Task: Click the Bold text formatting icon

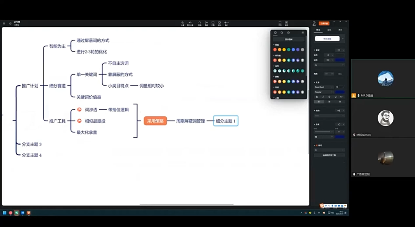Action: (317, 97)
